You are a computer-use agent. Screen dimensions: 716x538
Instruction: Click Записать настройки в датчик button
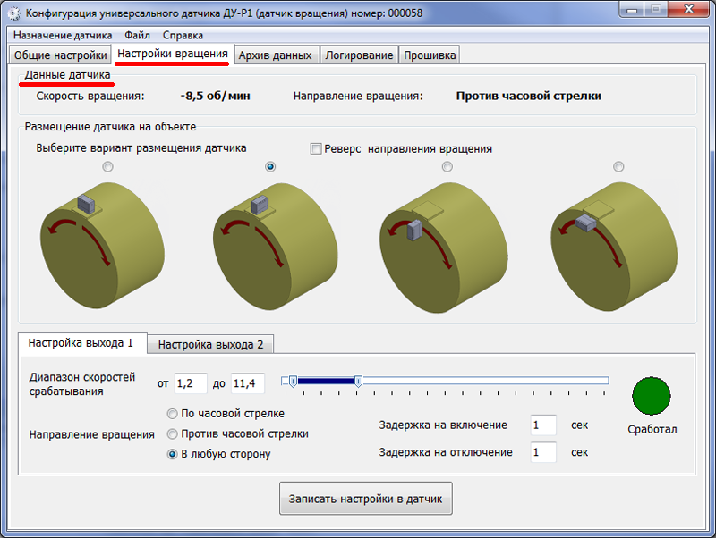click(x=366, y=499)
